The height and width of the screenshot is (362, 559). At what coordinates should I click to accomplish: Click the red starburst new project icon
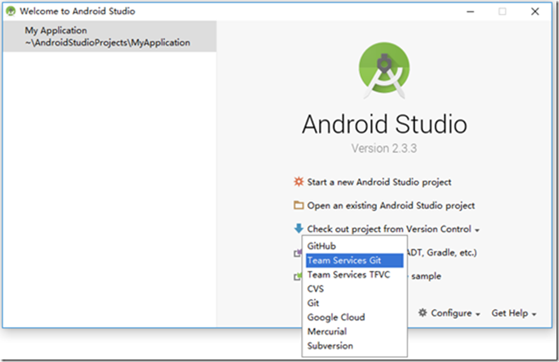pos(298,182)
